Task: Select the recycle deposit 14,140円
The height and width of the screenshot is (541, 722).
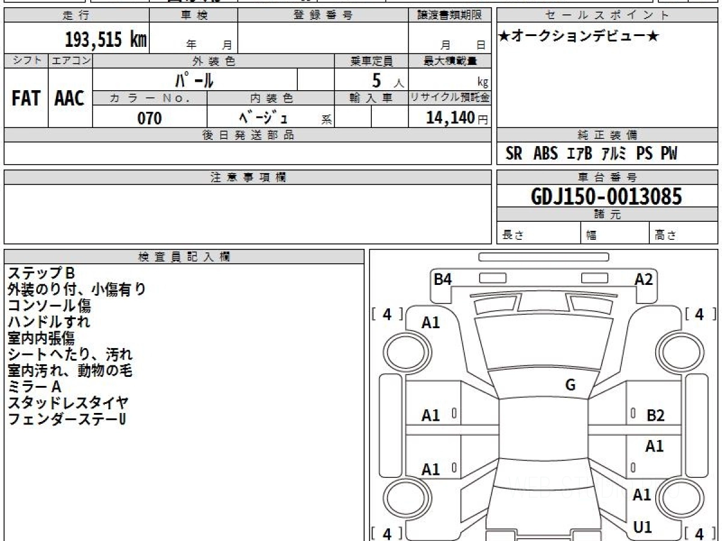Action: (457, 118)
